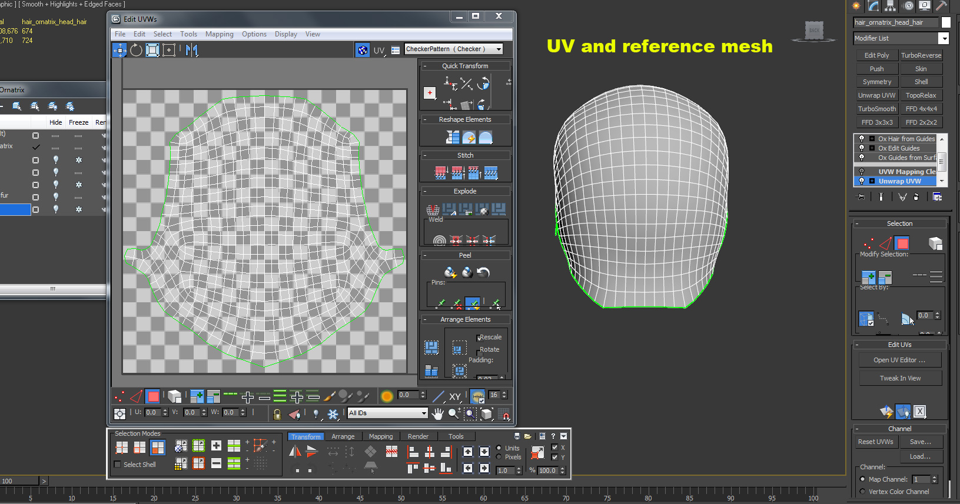Viewport: 960px width, 504px height.
Task: Switch to the Arrange tab
Action: point(343,436)
